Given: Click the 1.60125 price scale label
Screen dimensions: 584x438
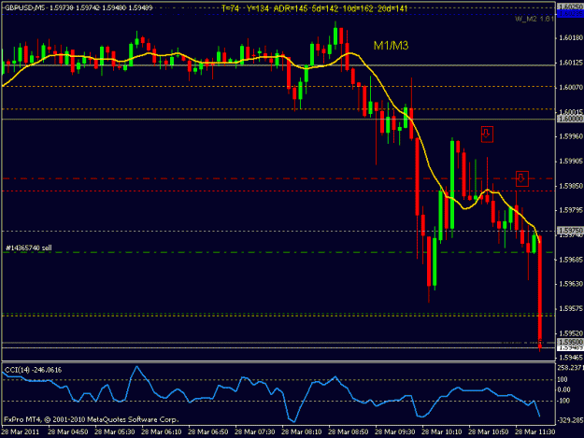Looking at the screenshot, I should 571,63.
